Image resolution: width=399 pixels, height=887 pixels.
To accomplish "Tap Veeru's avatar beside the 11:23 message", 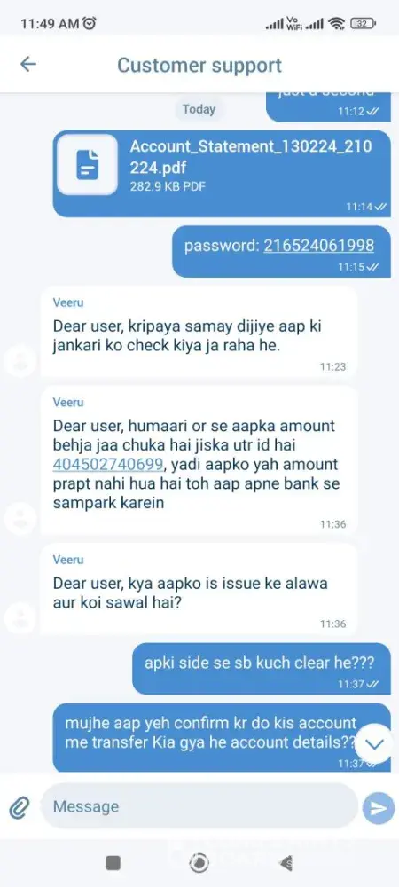I will (20, 361).
